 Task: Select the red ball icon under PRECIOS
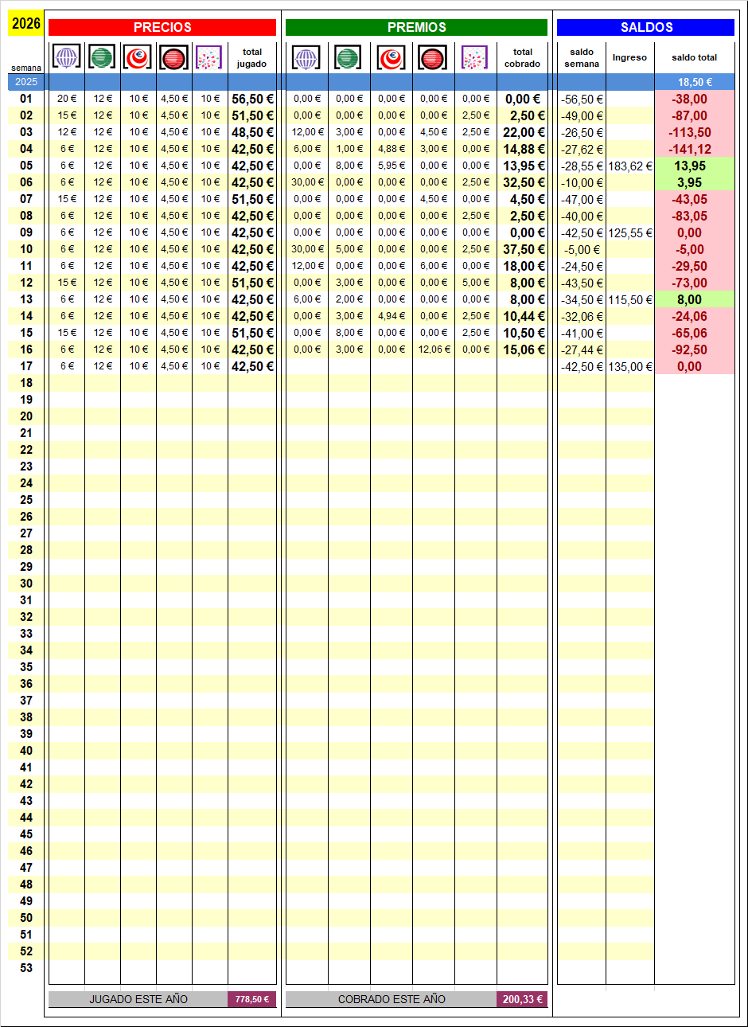click(173, 57)
